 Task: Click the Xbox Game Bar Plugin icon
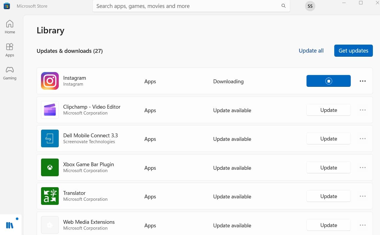[x=50, y=167]
